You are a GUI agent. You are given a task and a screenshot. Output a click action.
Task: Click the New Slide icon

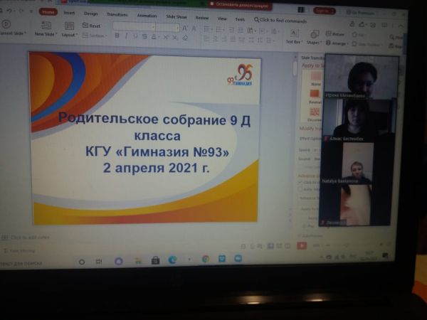(46, 25)
